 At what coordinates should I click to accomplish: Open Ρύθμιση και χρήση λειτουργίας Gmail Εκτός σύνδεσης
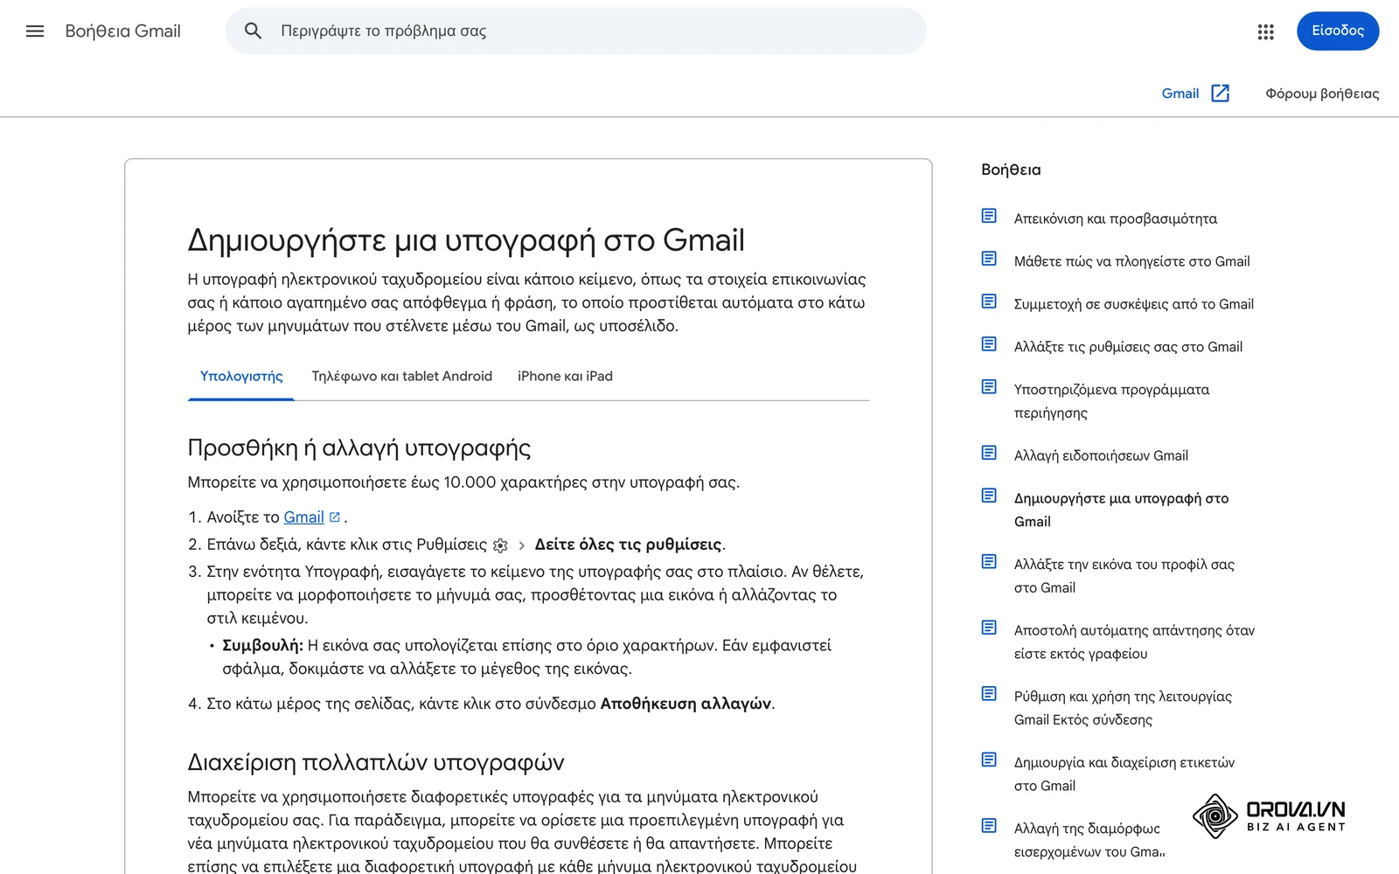pos(1123,708)
